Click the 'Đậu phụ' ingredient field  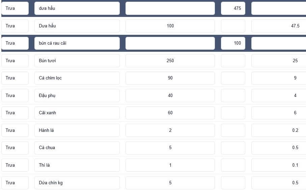coord(77,95)
